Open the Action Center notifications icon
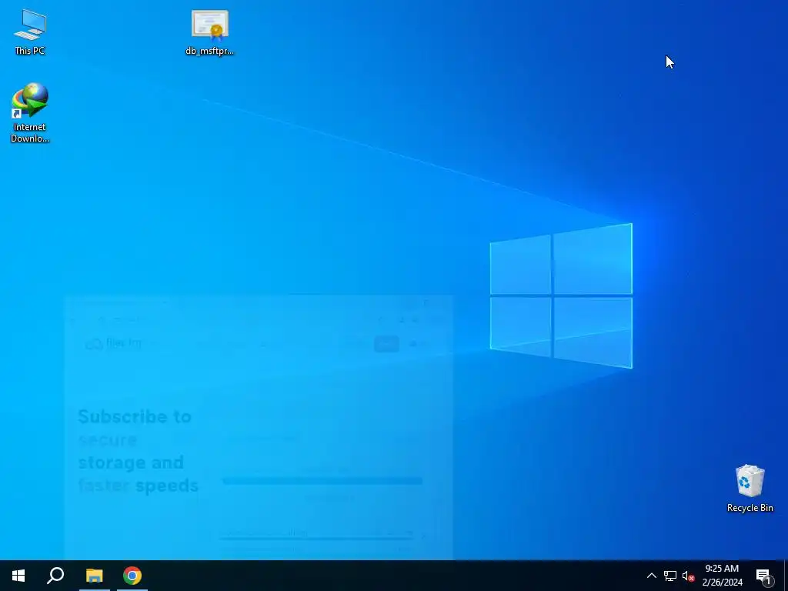Viewport: 788px width, 591px height. [764, 576]
